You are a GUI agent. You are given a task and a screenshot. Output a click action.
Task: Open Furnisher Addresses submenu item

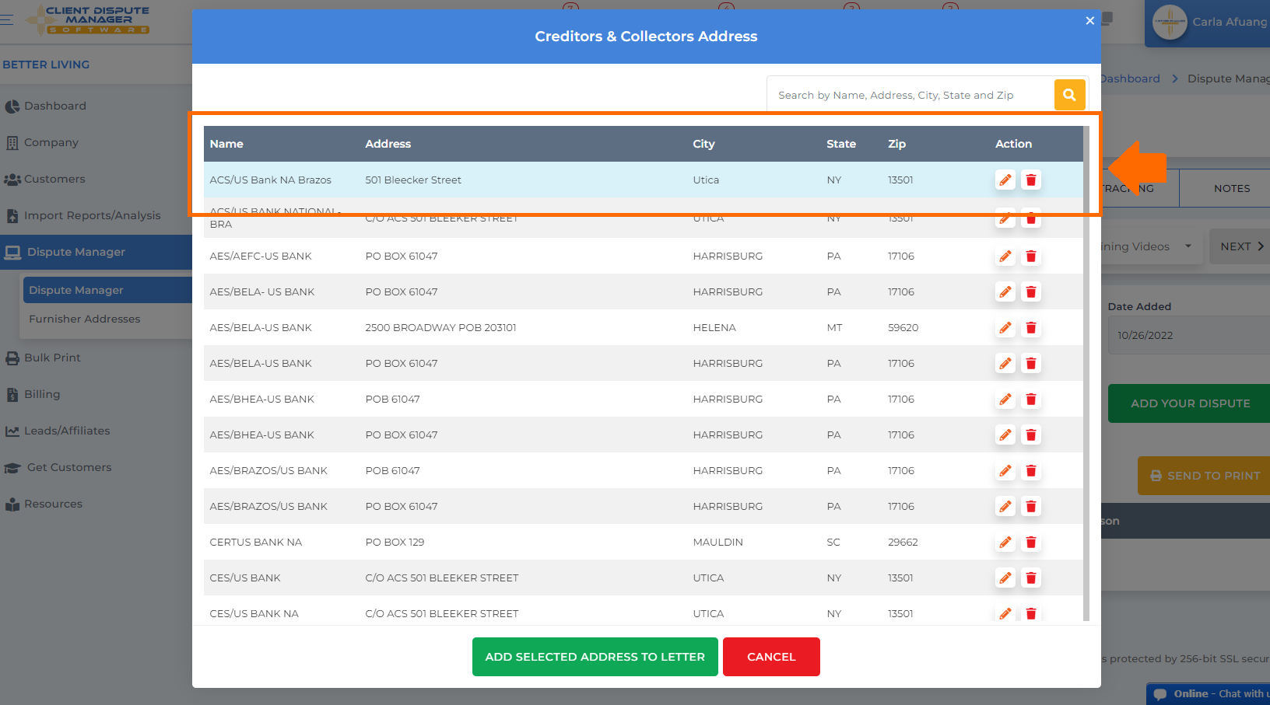click(85, 319)
